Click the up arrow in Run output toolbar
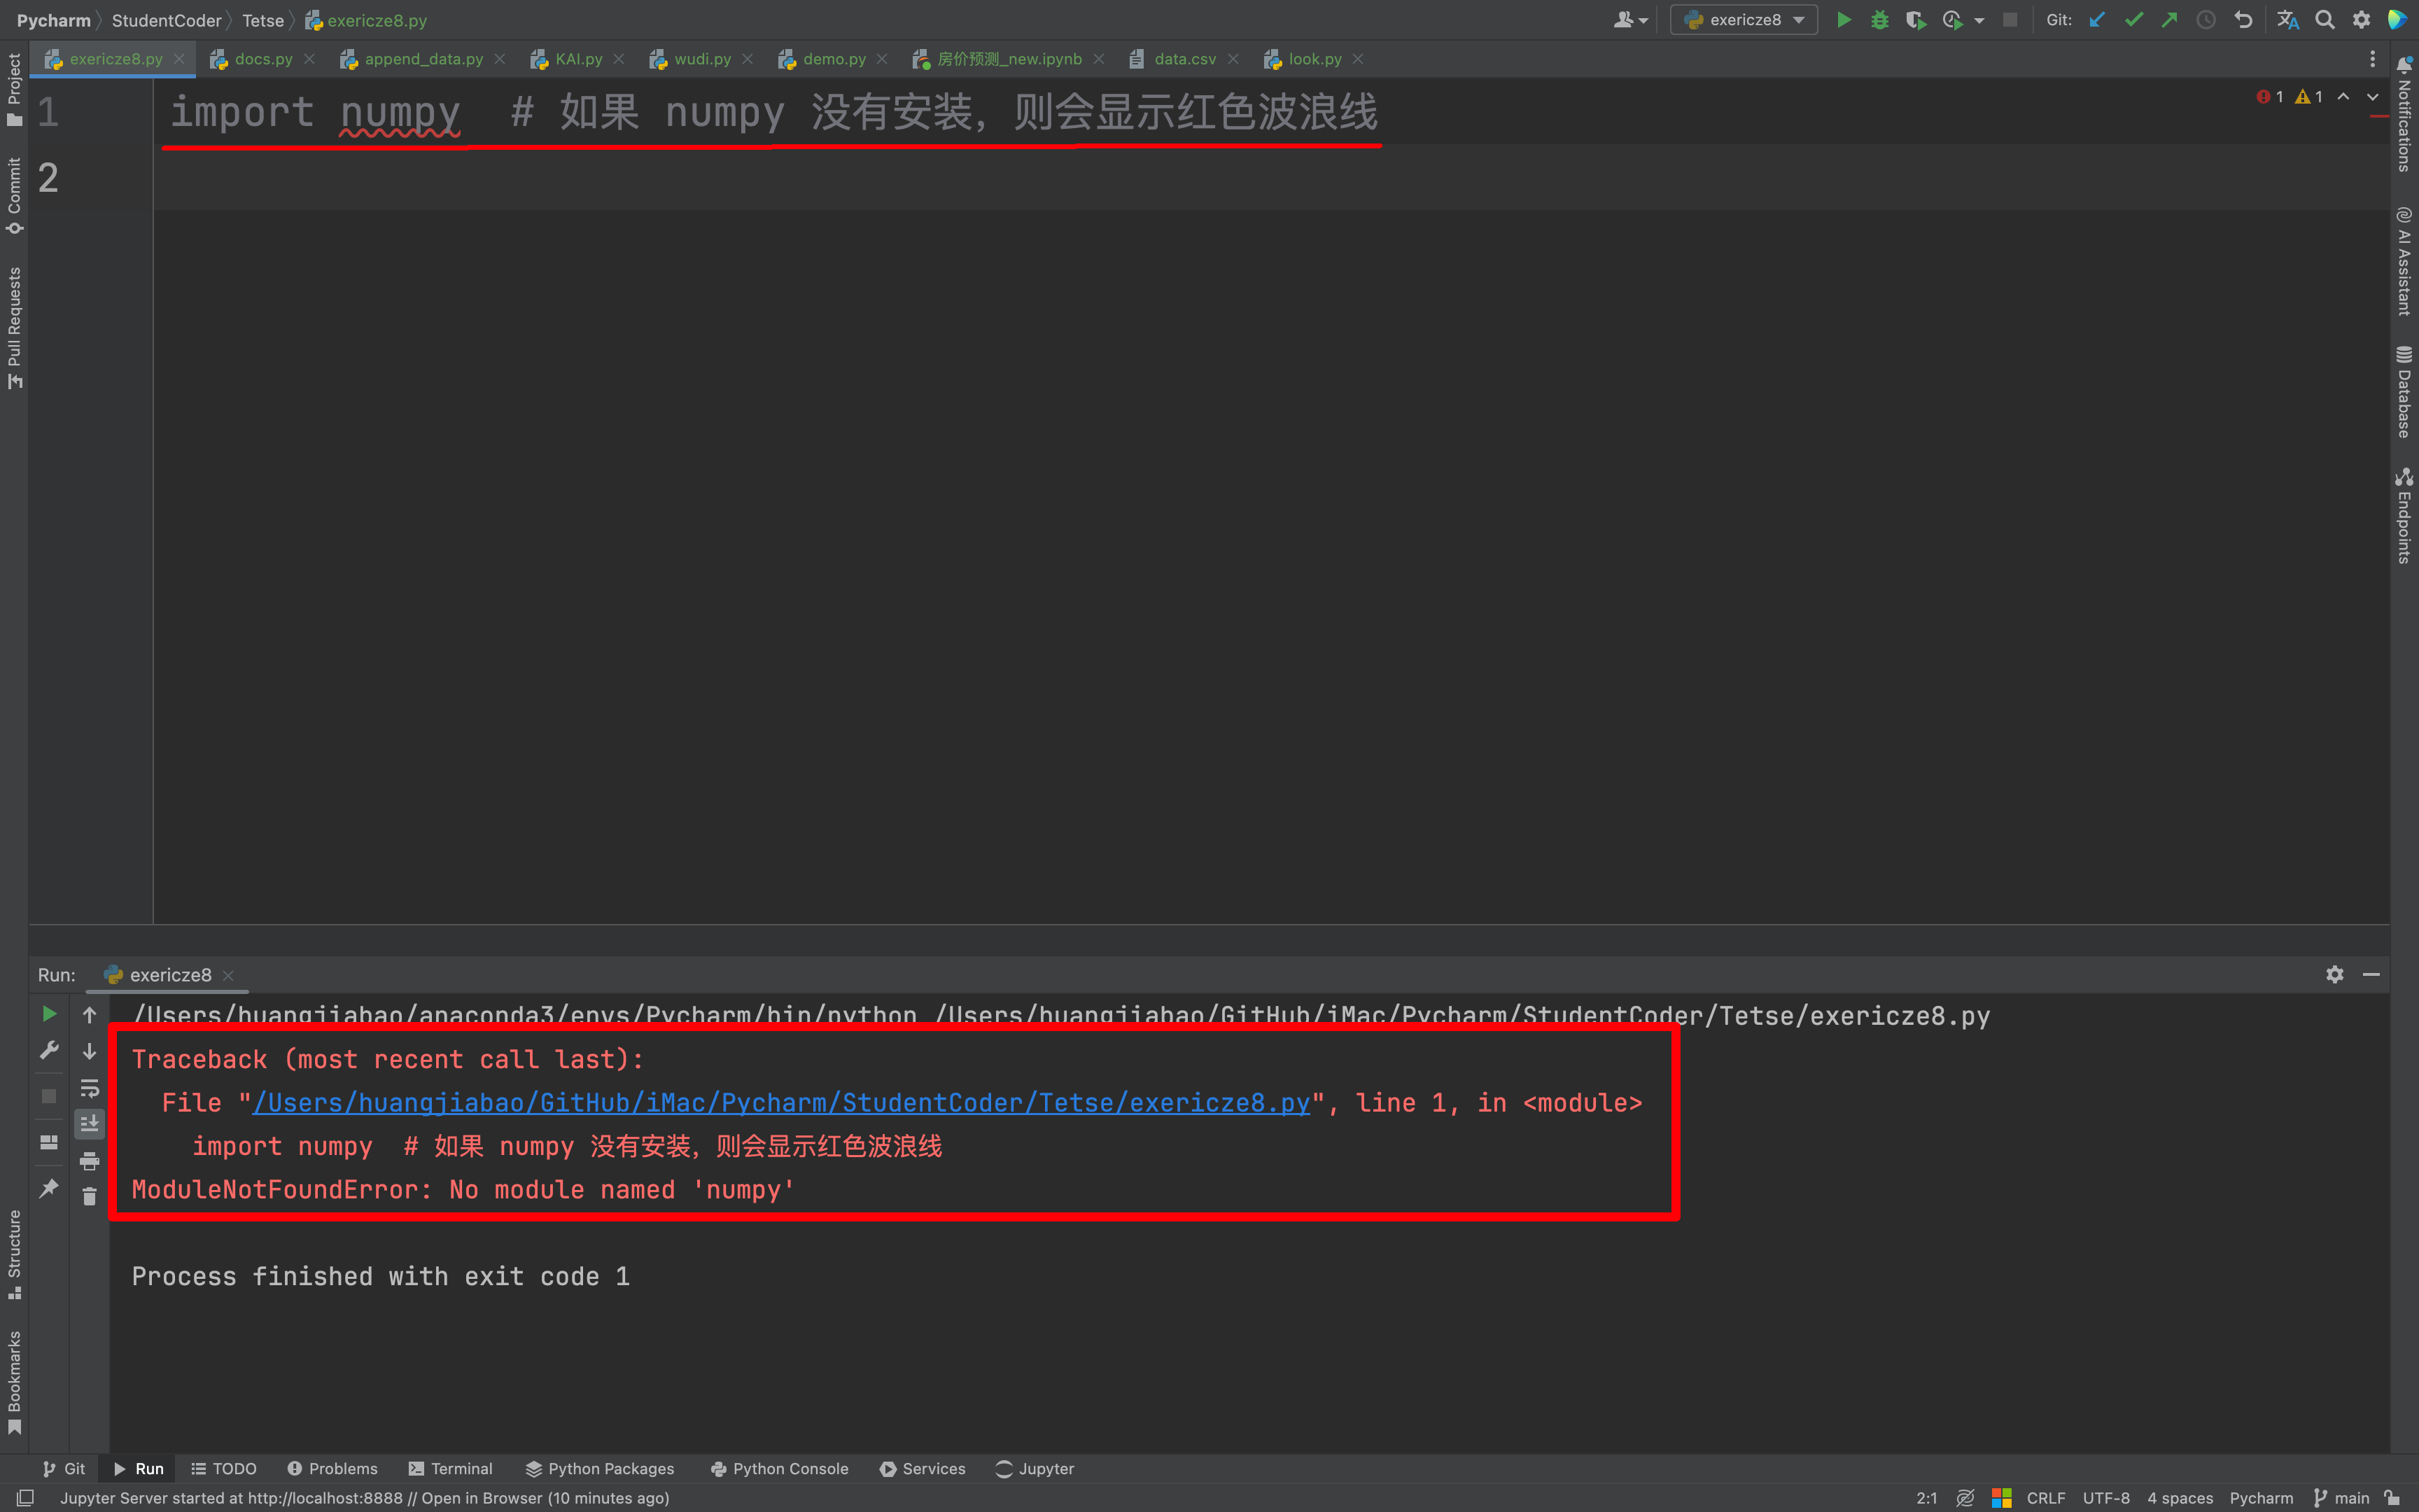The height and width of the screenshot is (1512, 2419). 89,1015
